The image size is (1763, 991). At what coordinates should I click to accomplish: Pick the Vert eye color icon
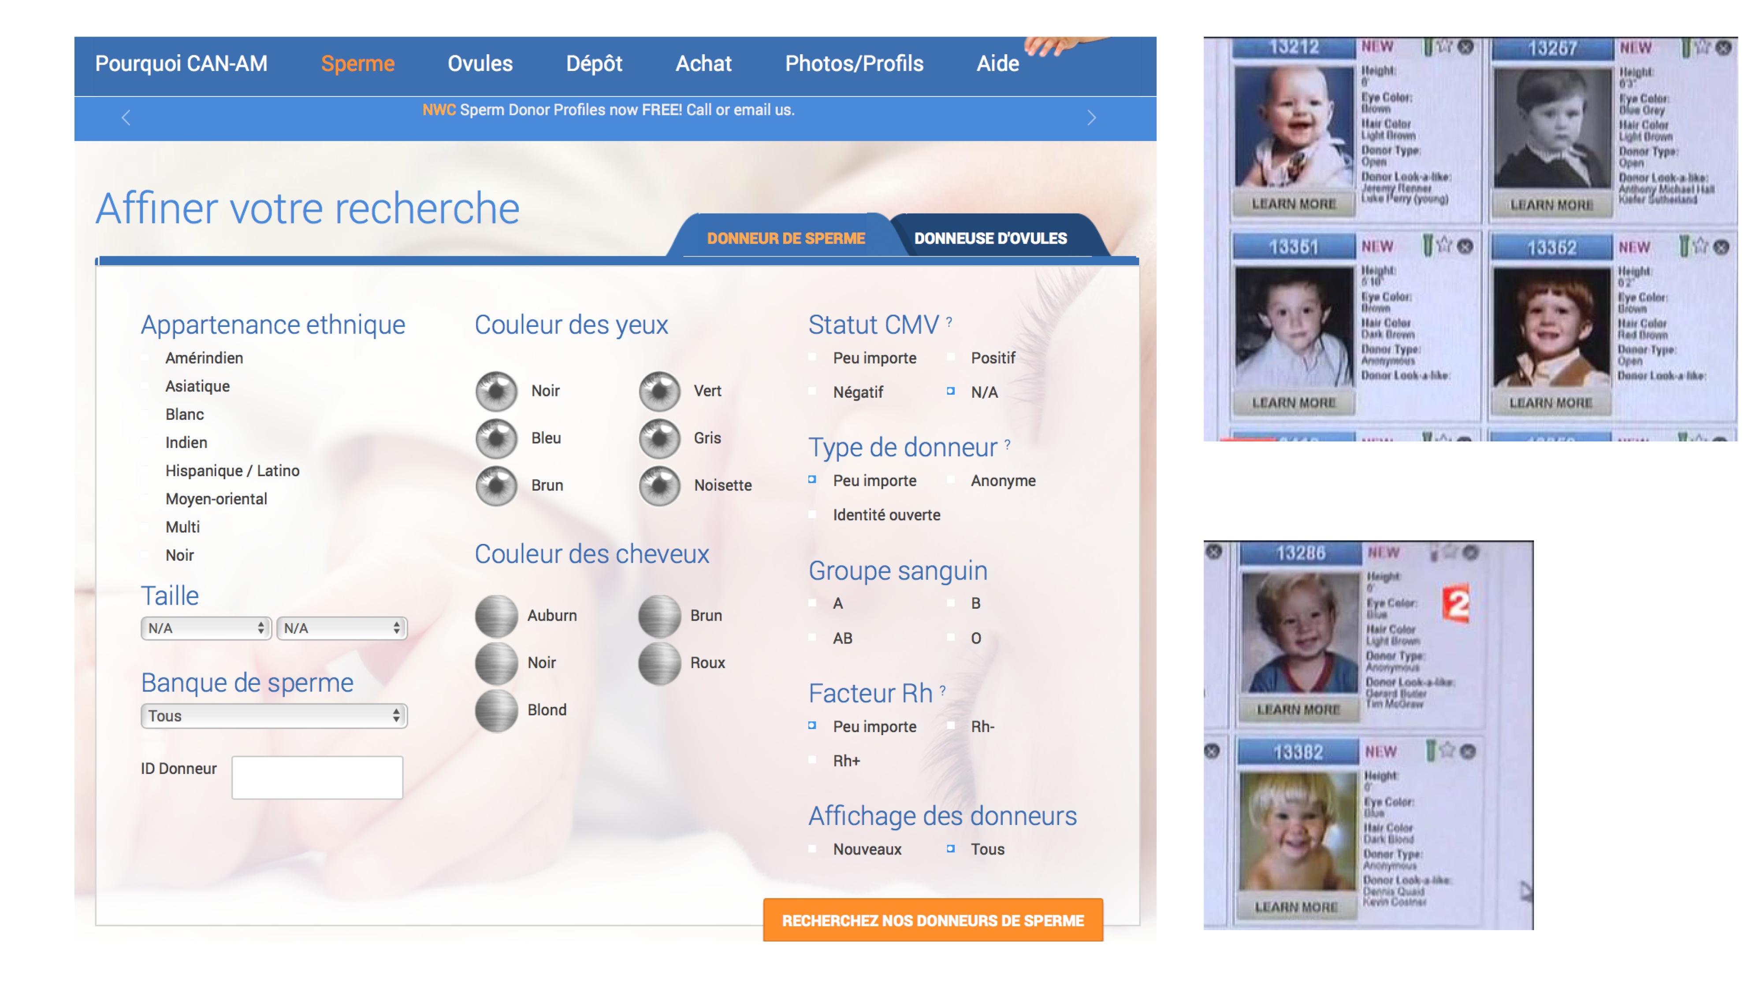tap(659, 391)
